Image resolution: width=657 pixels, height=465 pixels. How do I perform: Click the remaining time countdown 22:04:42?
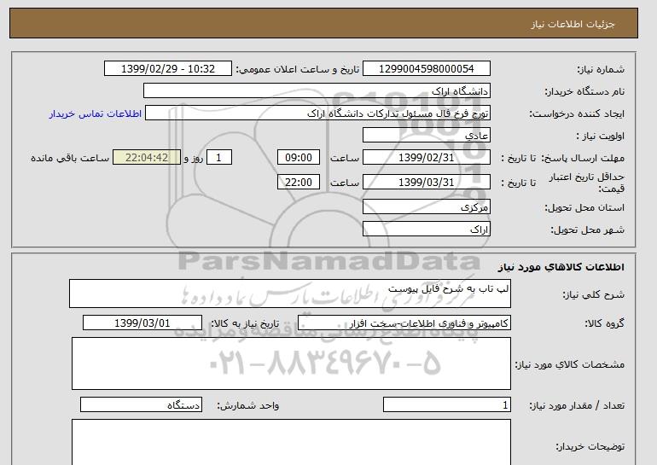point(147,158)
